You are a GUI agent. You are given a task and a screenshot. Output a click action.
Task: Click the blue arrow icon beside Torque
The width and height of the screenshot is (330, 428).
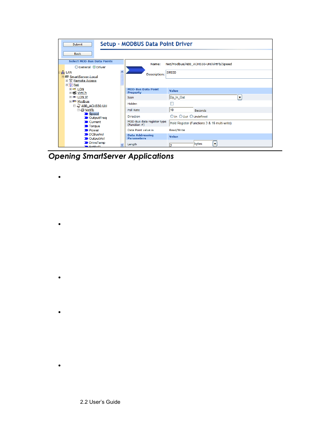pyautogui.click(x=86, y=126)
